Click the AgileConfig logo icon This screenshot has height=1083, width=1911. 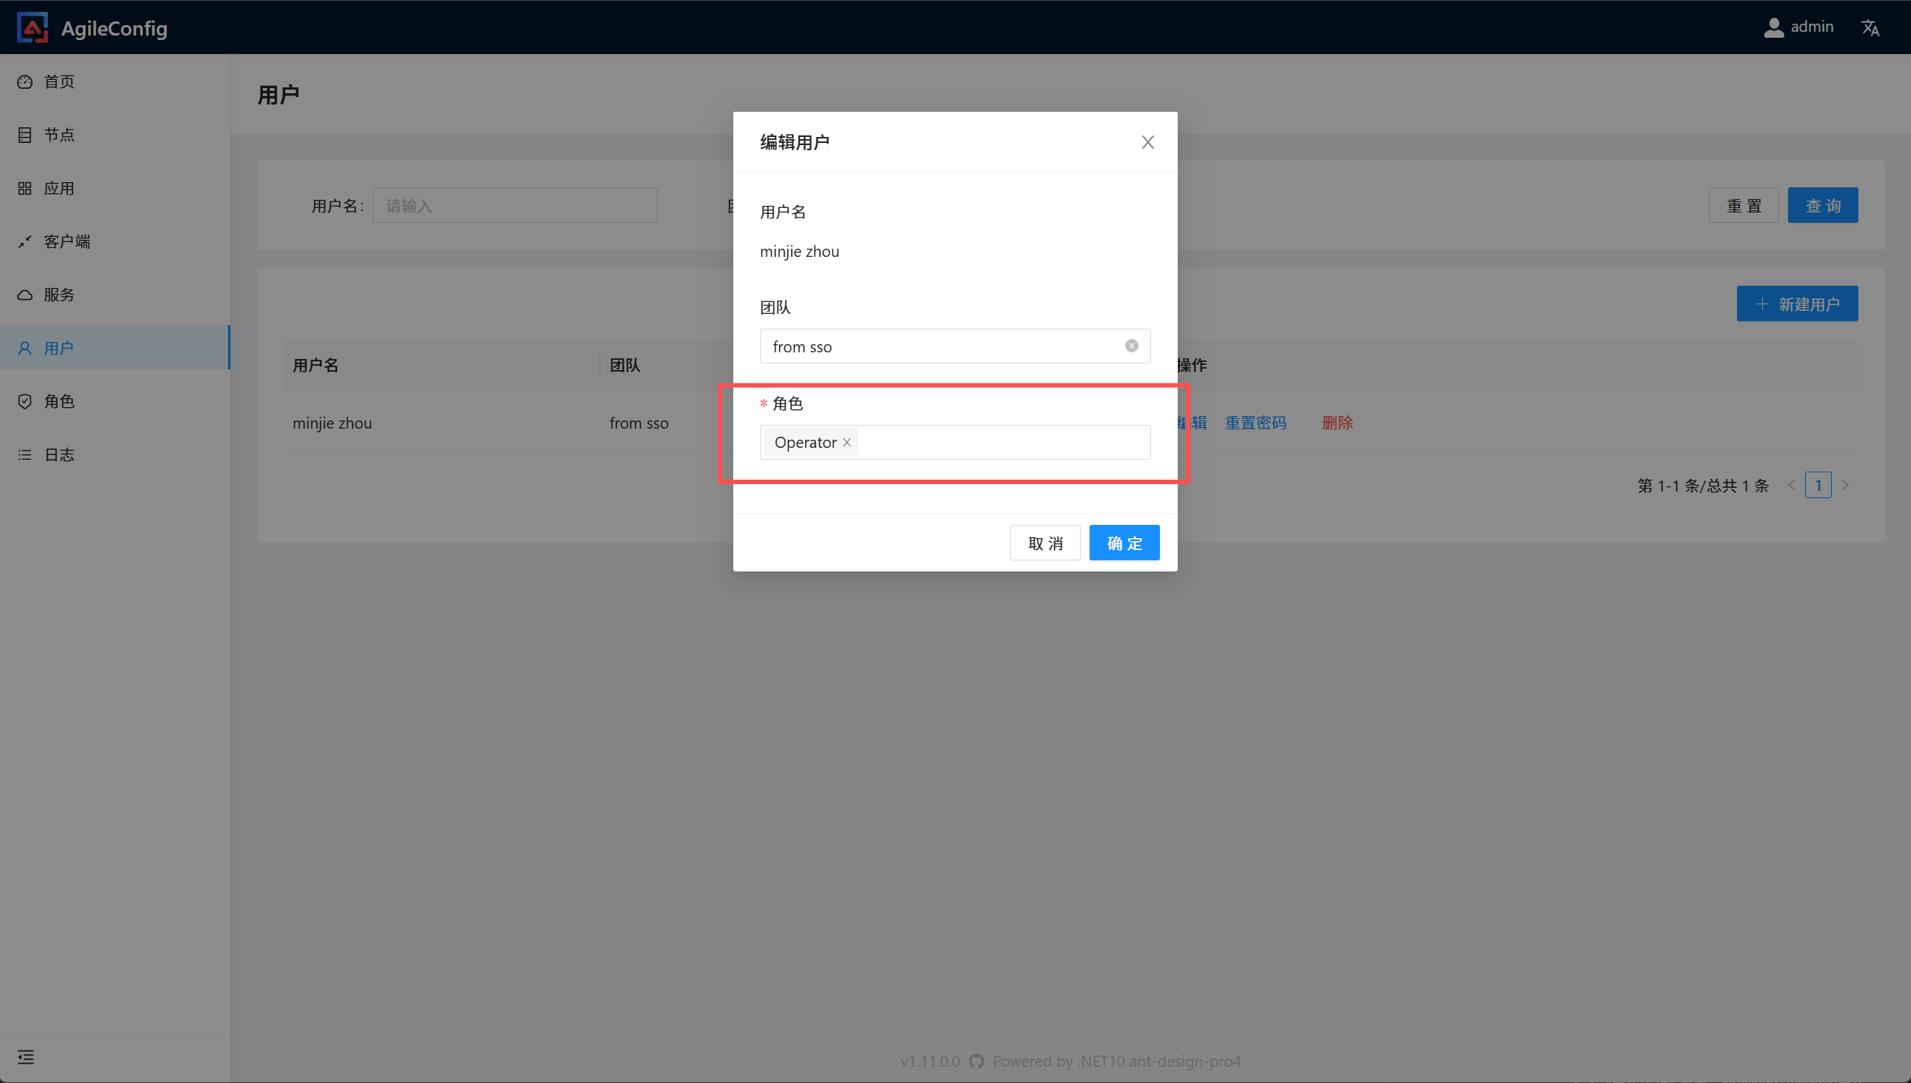point(33,27)
